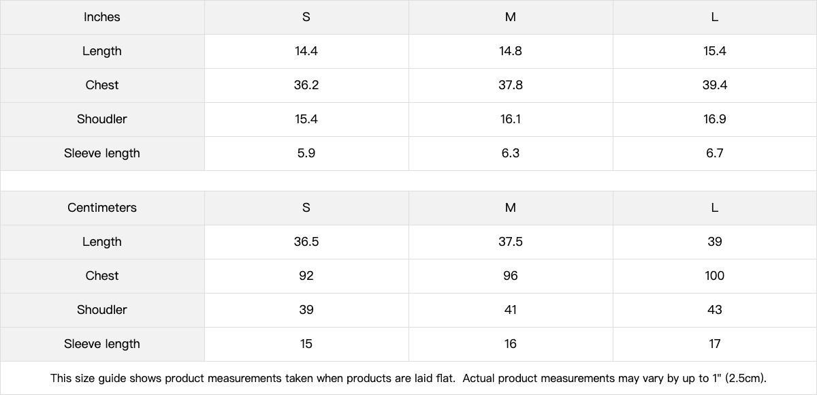Click the 100 chest value
The image size is (817, 395).
click(x=715, y=276)
